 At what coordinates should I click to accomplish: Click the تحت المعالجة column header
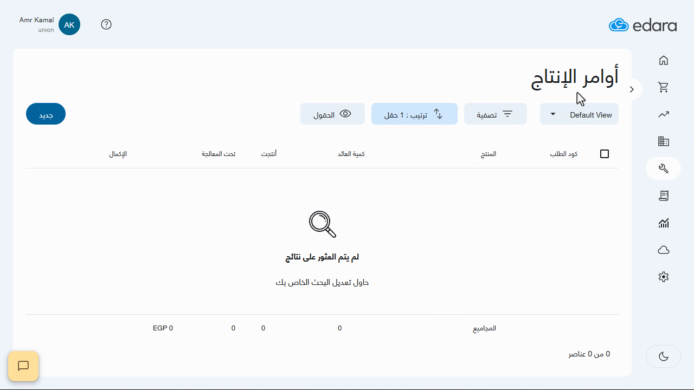219,154
